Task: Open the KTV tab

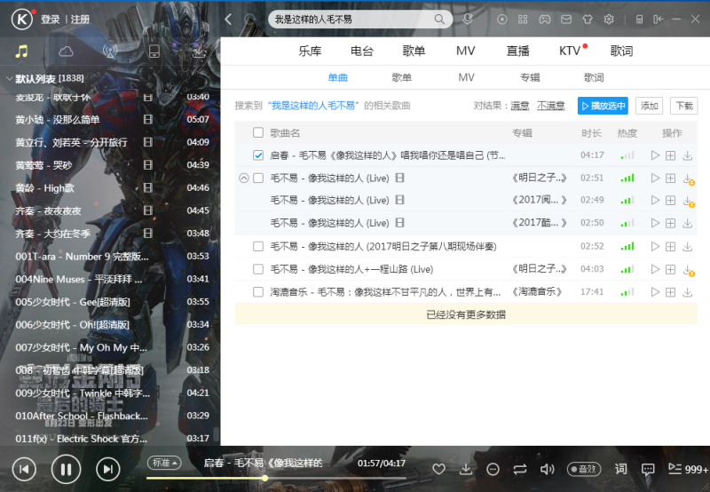Action: pyautogui.click(x=570, y=51)
